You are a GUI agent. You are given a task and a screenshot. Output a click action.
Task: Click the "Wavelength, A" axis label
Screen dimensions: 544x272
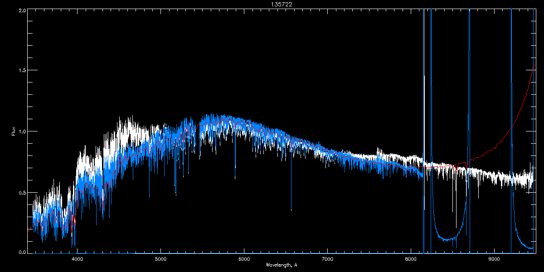(281, 265)
